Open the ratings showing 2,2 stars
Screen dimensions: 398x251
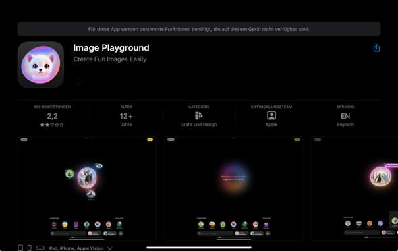click(x=52, y=116)
